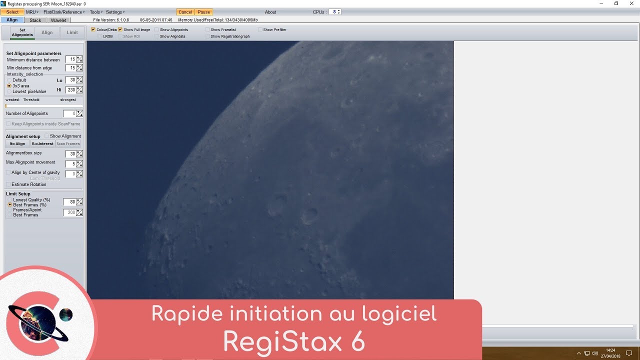640x360 pixels.
Task: Switch to the Stack tab
Action: click(35, 20)
